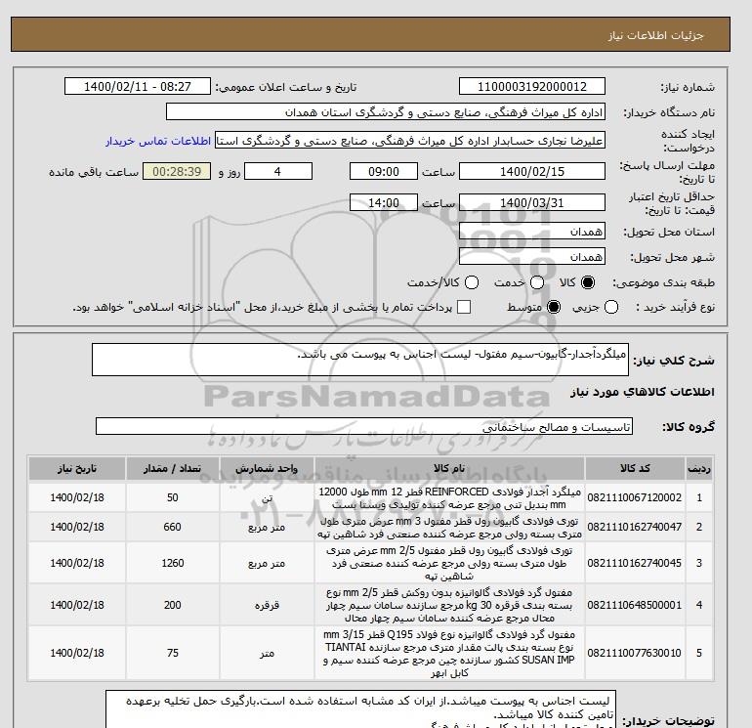Click the شرح کلی نیاز description box
This screenshot has height=728, width=752.
tap(360, 360)
